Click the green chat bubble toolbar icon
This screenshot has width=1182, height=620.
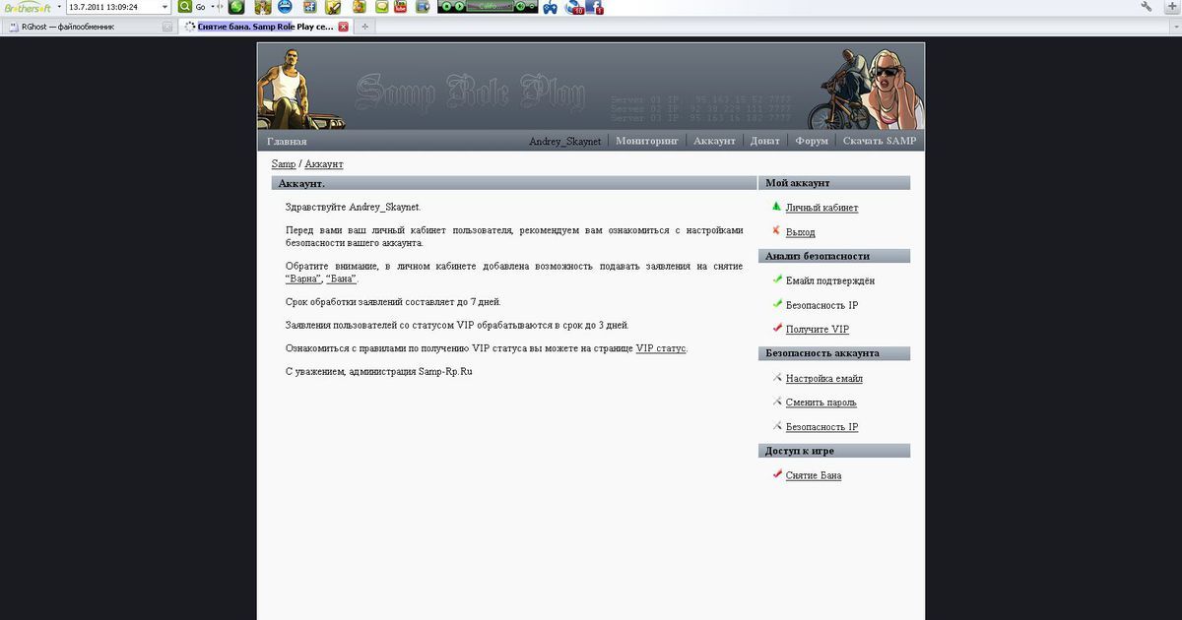382,7
